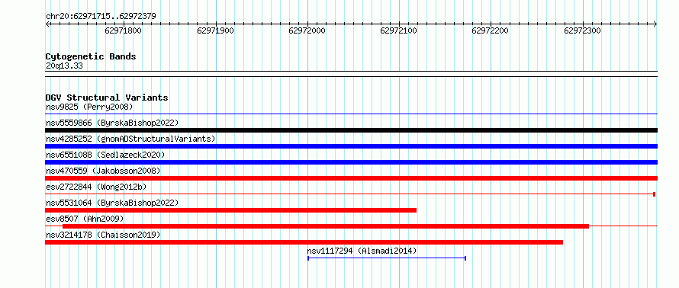Image resolution: width=679 pixels, height=288 pixels.
Task: Open nsv4285252 (gnomADStructuralVariants) label
Action: tap(130, 139)
